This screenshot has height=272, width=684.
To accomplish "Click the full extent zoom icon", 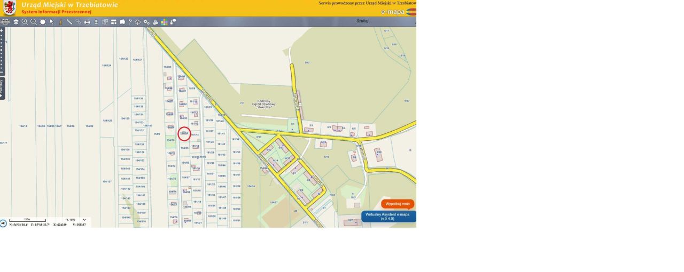I will (43, 22).
